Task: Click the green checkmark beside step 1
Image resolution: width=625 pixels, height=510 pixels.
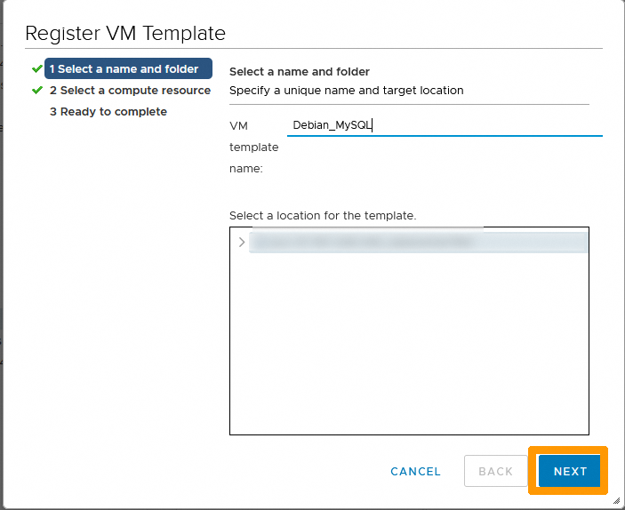Action: point(36,68)
